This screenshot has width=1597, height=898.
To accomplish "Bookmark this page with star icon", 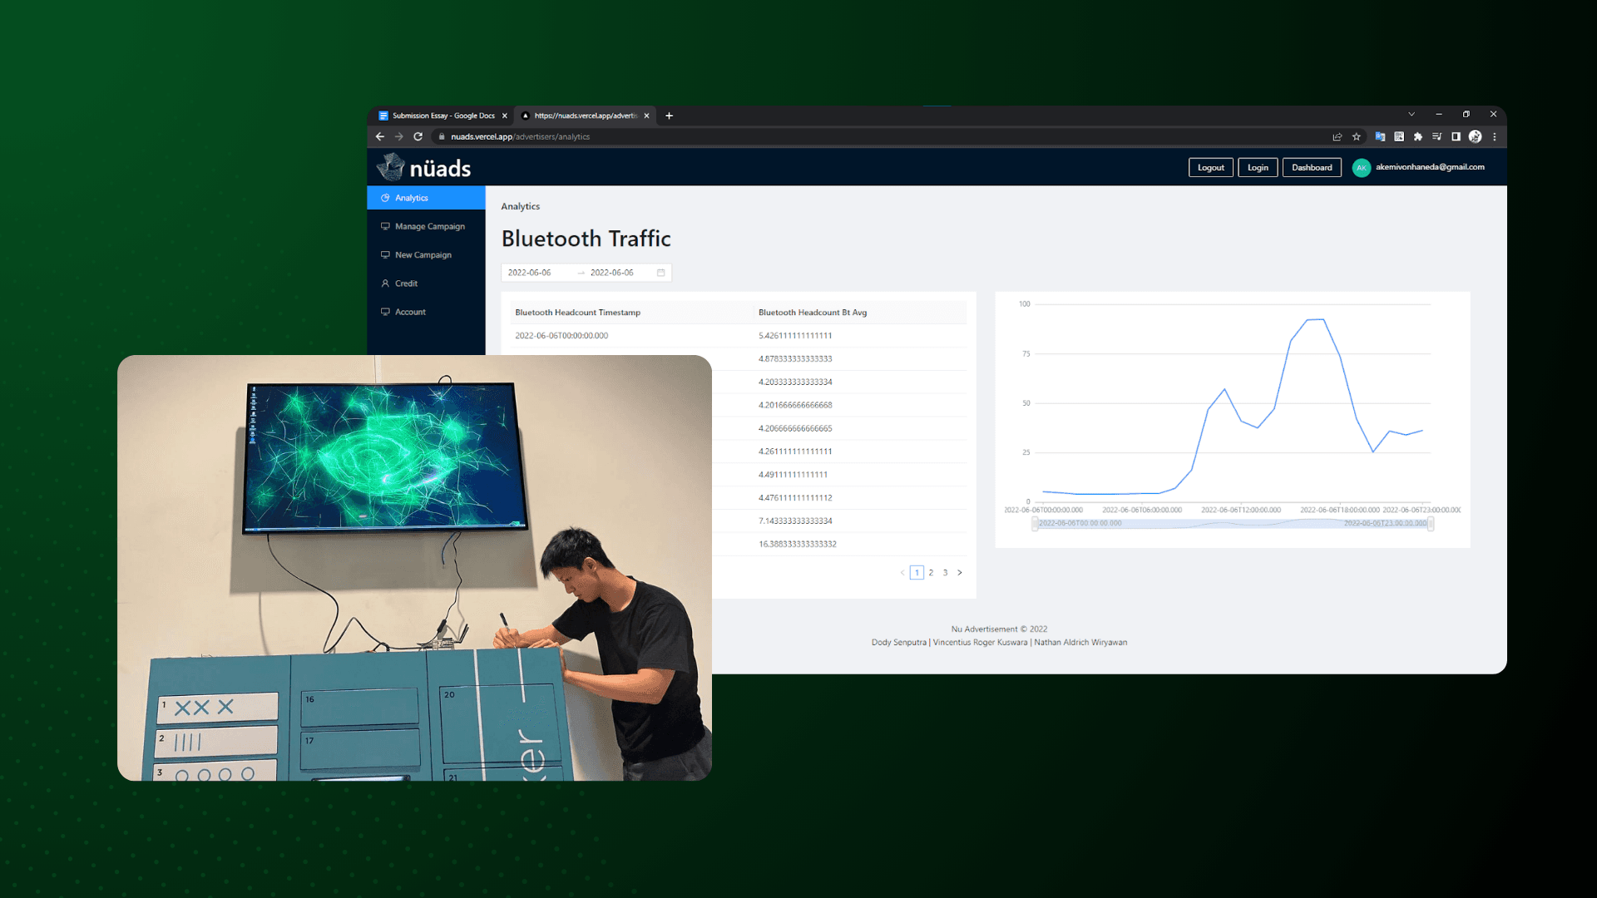I will (1357, 137).
